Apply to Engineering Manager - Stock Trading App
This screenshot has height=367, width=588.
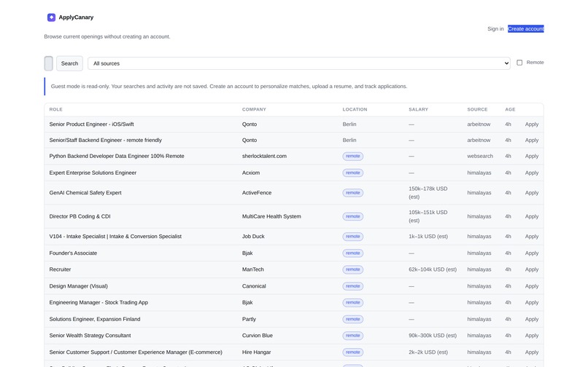pos(531,302)
